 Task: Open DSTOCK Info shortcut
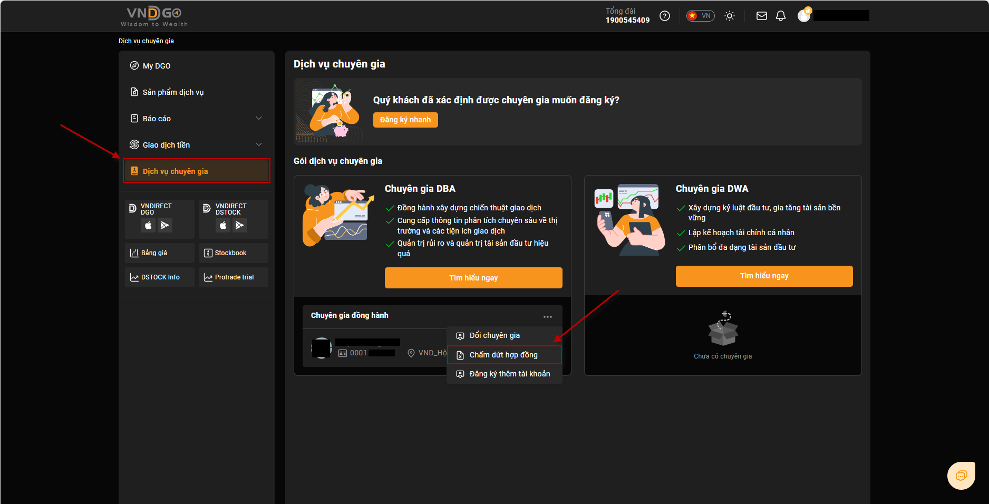pyautogui.click(x=160, y=277)
